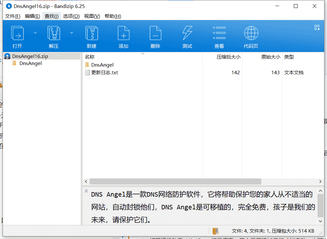This screenshot has width=327, height=239.
Task: Click the zip icon beside DnsAngel16.zip in tree
Action: pos(7,56)
